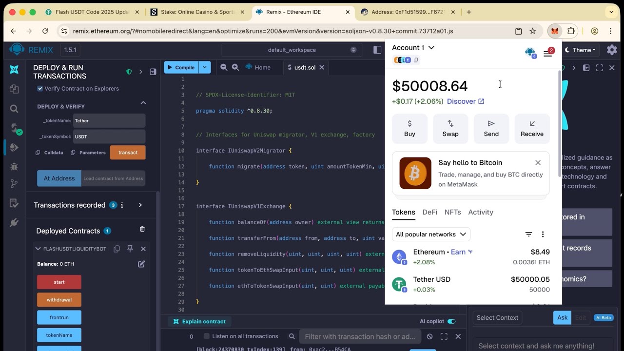The width and height of the screenshot is (624, 351).
Task: Open the Remix File Explorer sidebar icon
Action: [x=14, y=89]
